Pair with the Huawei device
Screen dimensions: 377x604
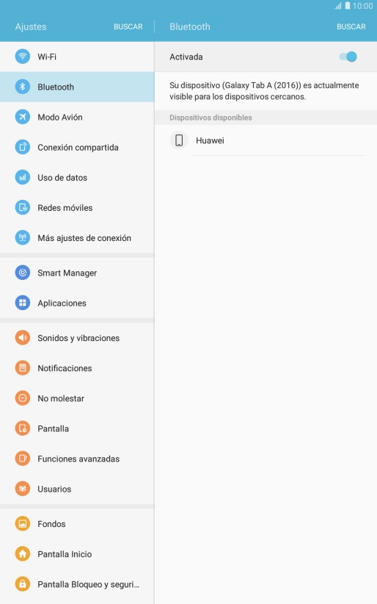click(x=266, y=140)
